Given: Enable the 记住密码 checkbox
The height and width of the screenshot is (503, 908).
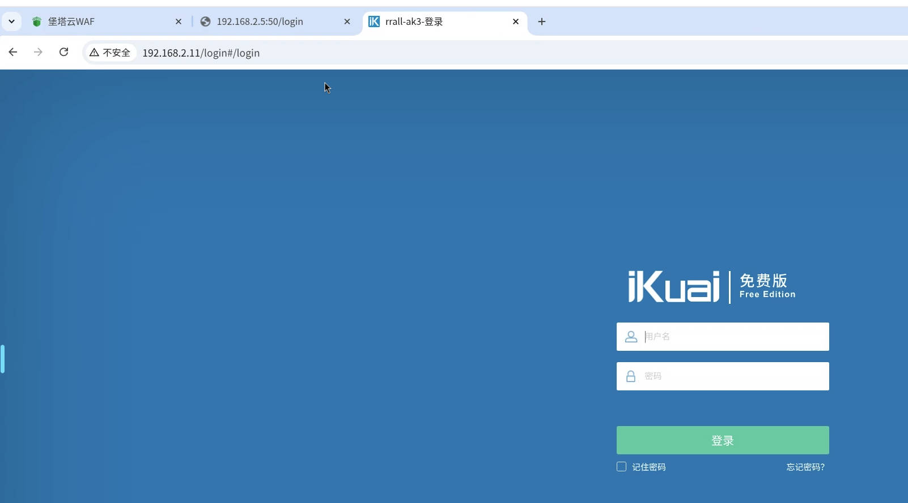Looking at the screenshot, I should 622,467.
